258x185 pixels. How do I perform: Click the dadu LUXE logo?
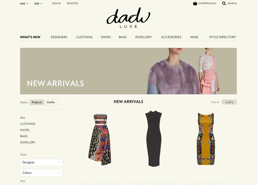(128, 18)
